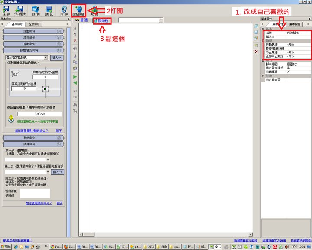Expand the 其他命令 command group

[33, 138]
